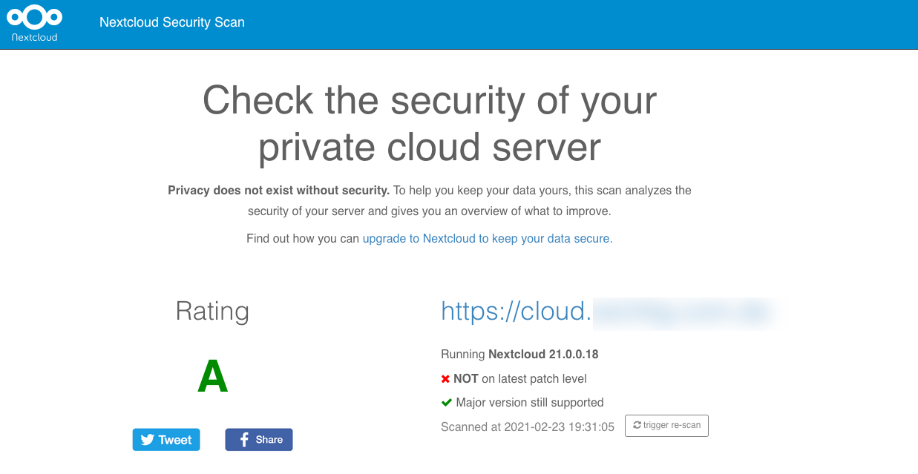The width and height of the screenshot is (918, 474).
Task: Click the Running Nextcloud 21.0.0.18 text
Action: [x=519, y=355]
